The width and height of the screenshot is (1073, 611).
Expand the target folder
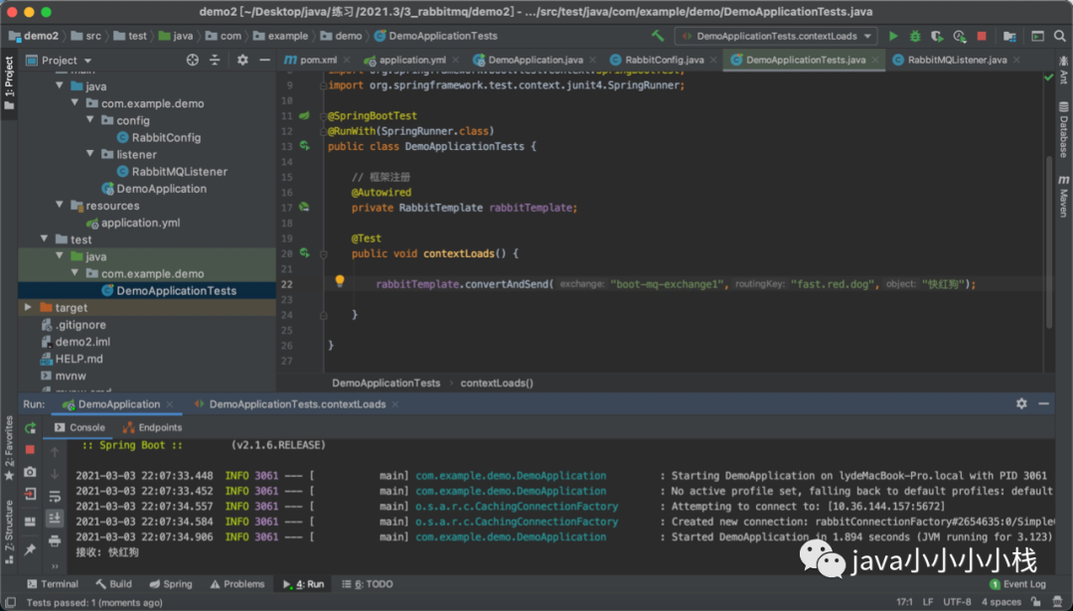pos(28,307)
